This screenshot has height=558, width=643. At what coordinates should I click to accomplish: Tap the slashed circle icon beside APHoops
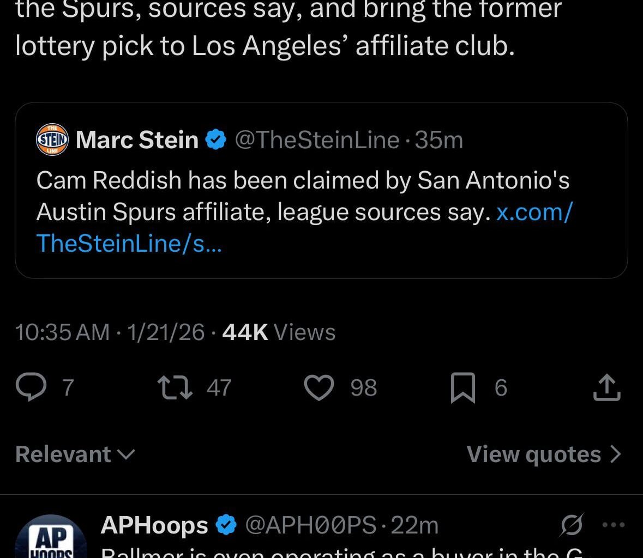pyautogui.click(x=572, y=525)
